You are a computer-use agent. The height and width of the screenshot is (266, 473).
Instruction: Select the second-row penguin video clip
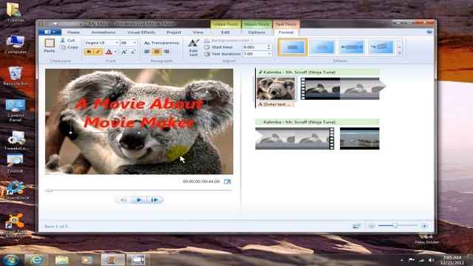click(295, 138)
